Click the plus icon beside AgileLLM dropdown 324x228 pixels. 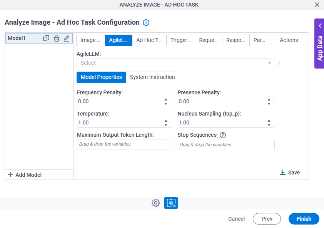(x=279, y=63)
